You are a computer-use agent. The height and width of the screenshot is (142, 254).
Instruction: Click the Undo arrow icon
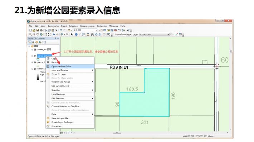(x=61, y=30)
